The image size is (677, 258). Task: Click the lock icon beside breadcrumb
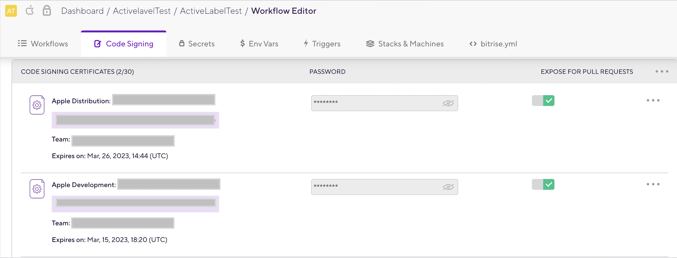[x=47, y=11]
